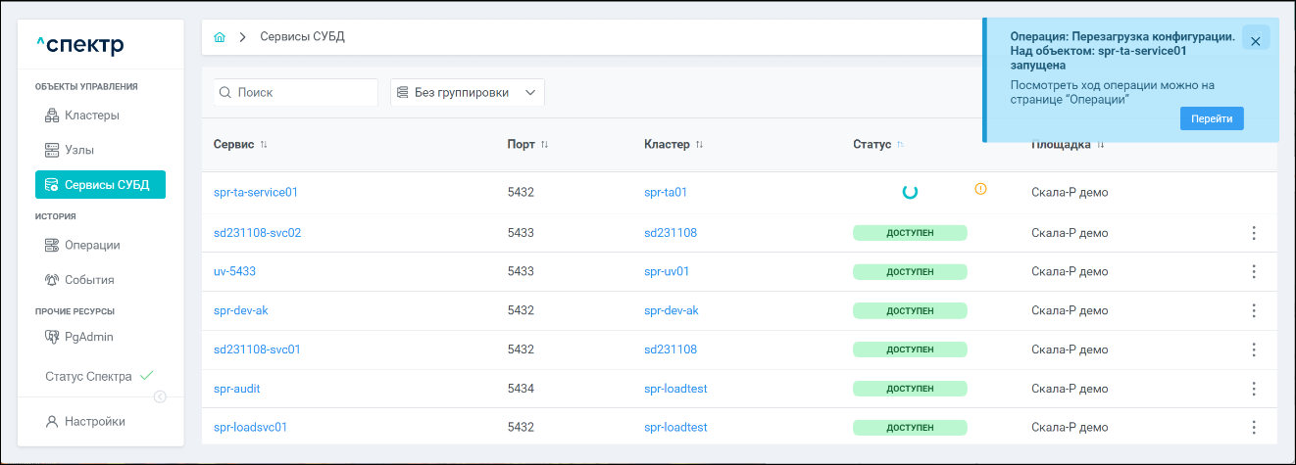The image size is (1296, 465).
Task: Click the warning icon beside spr-ta-service01 status
Action: tap(980, 189)
